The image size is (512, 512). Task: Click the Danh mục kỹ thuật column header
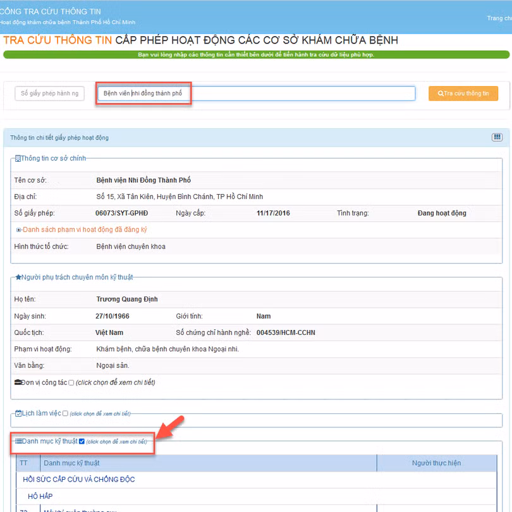tap(71, 463)
